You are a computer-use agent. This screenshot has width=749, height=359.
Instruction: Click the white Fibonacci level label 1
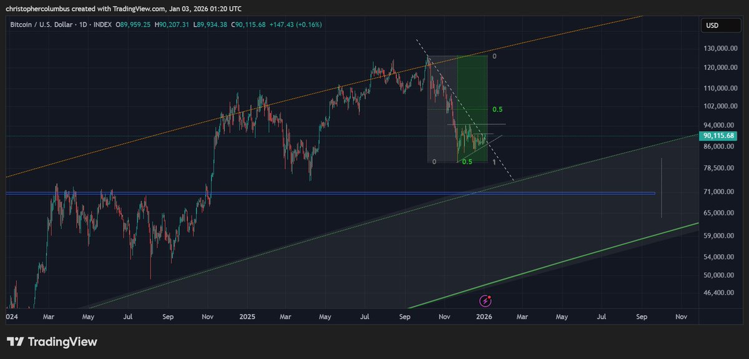[494, 162]
